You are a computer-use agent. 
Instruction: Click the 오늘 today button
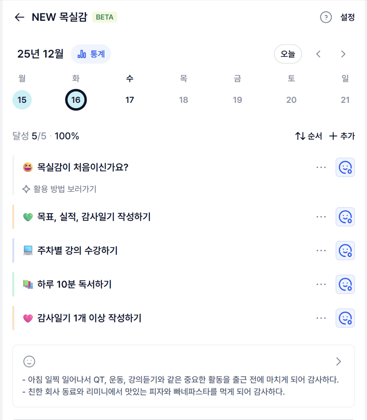[x=288, y=54]
